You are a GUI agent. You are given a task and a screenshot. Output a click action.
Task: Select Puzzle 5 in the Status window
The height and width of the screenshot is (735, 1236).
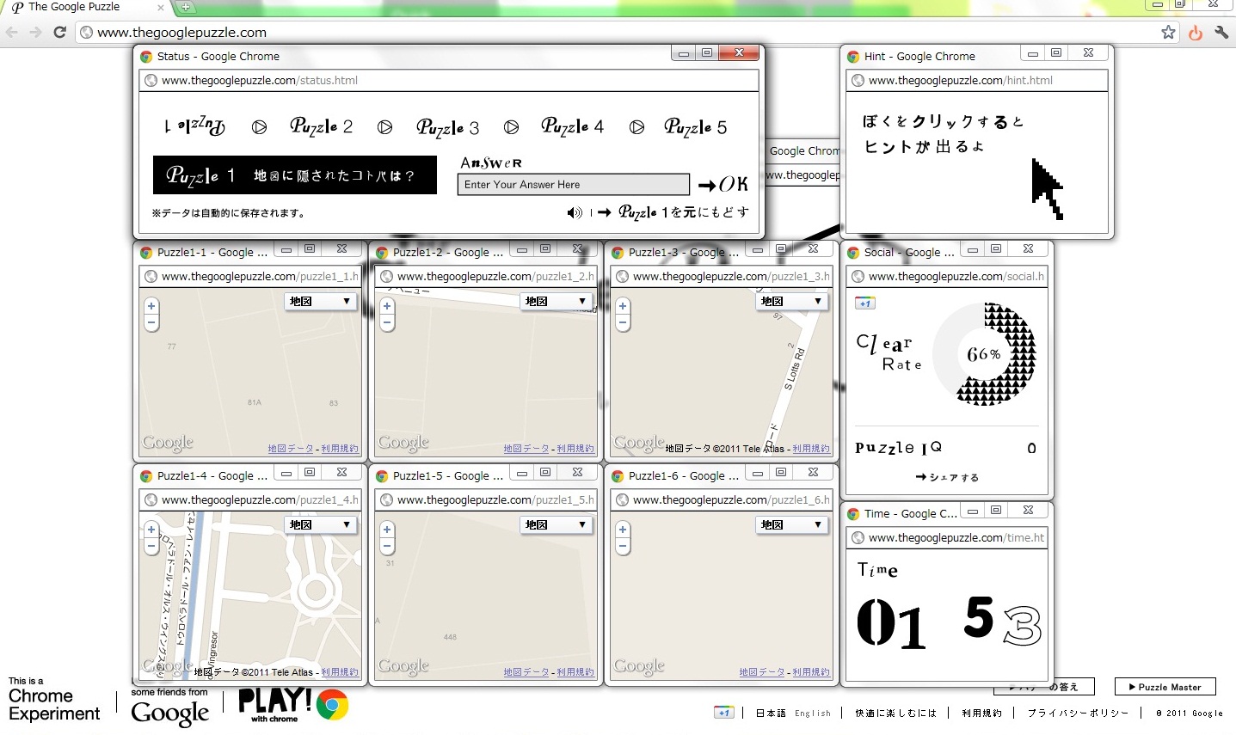[696, 127]
